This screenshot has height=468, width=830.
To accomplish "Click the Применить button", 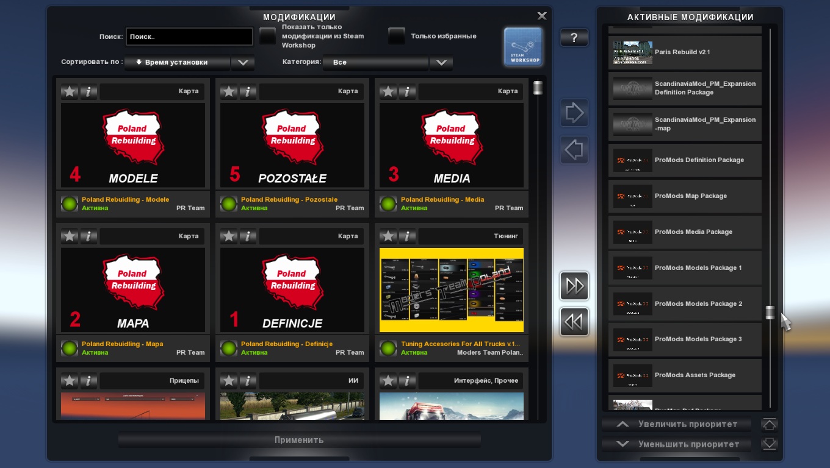I will 299,440.
